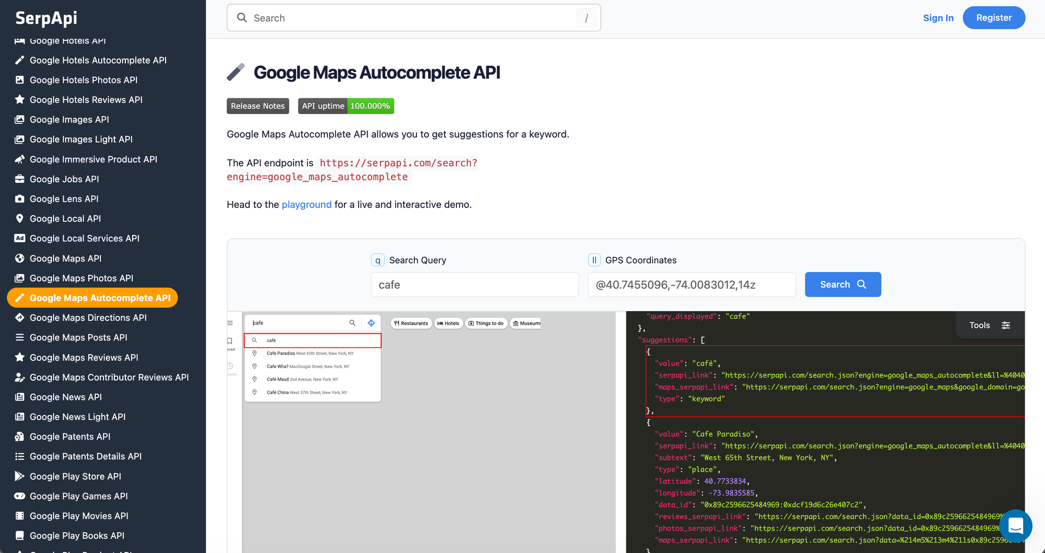The image size is (1045, 553).
Task: Select the Cafe Paradiso suggestion in preview
Action: click(313, 354)
